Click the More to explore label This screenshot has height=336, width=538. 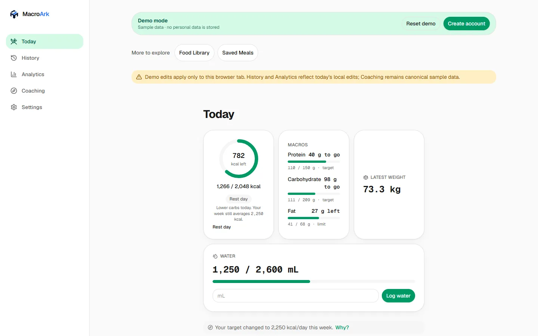click(151, 53)
